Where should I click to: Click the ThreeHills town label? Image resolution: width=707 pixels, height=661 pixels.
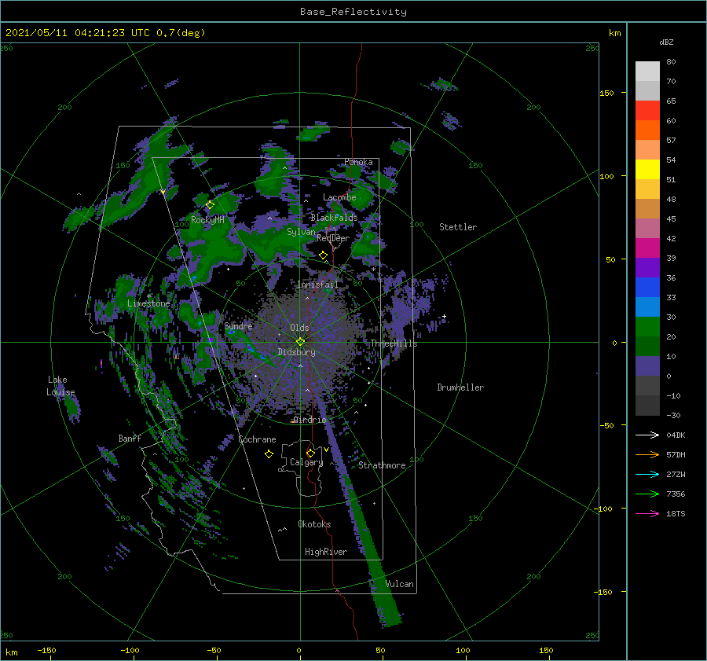[x=394, y=343]
